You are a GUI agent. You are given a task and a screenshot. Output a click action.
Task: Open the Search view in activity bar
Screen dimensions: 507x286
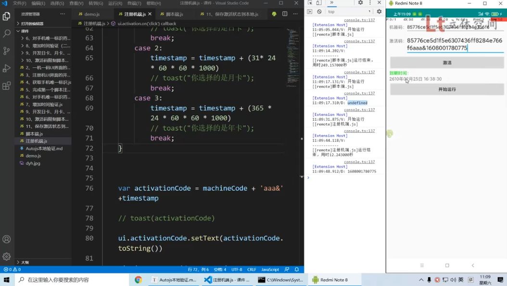[7, 34]
